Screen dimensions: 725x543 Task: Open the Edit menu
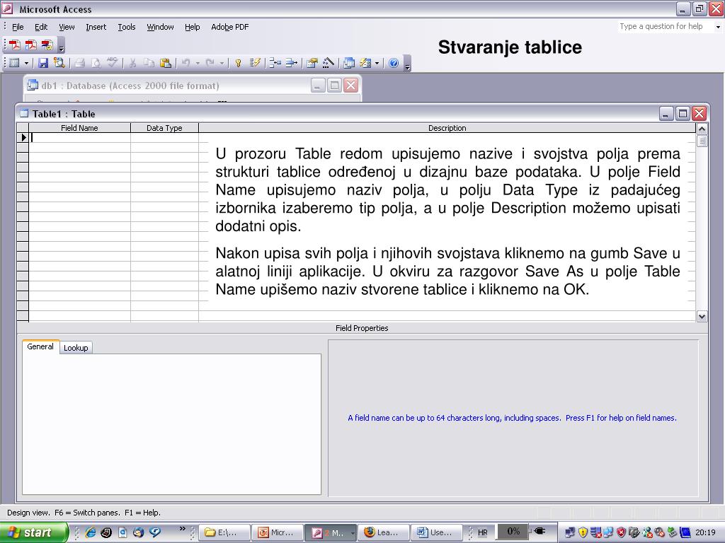pyautogui.click(x=41, y=27)
